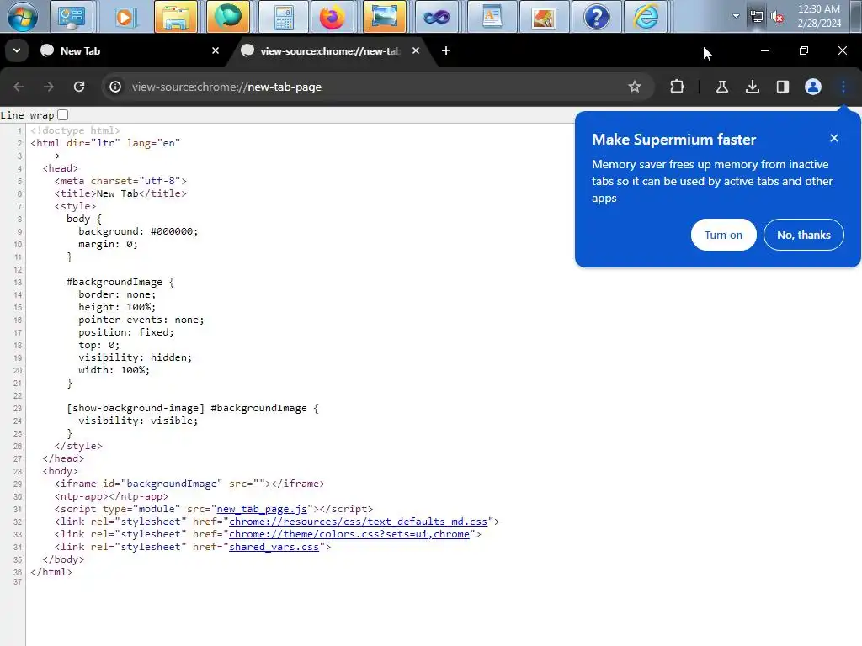Viewport: 862px width, 646px height.
Task: Open the tab search dropdown arrow
Action: coord(17,50)
